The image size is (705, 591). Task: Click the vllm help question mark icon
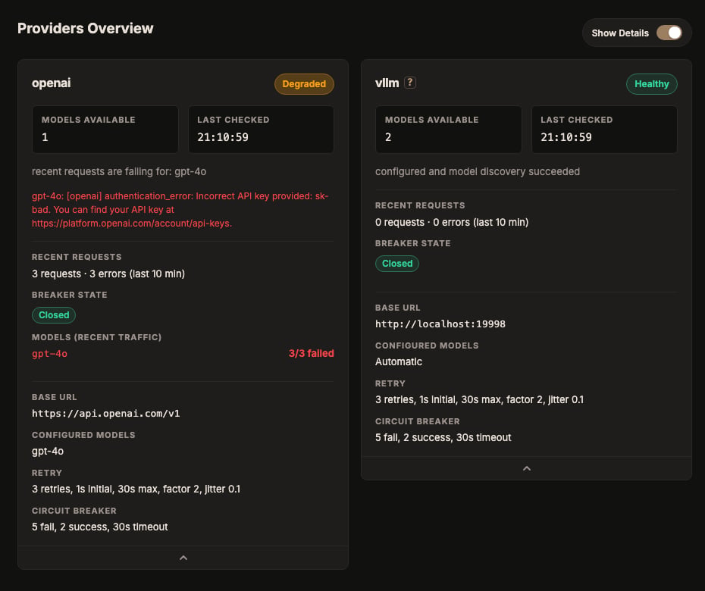pyautogui.click(x=409, y=83)
